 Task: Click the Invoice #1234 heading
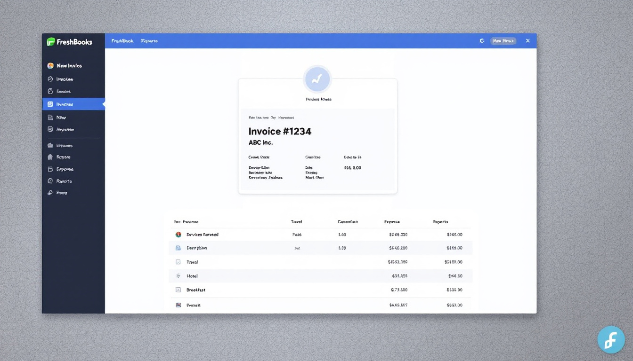click(x=280, y=132)
